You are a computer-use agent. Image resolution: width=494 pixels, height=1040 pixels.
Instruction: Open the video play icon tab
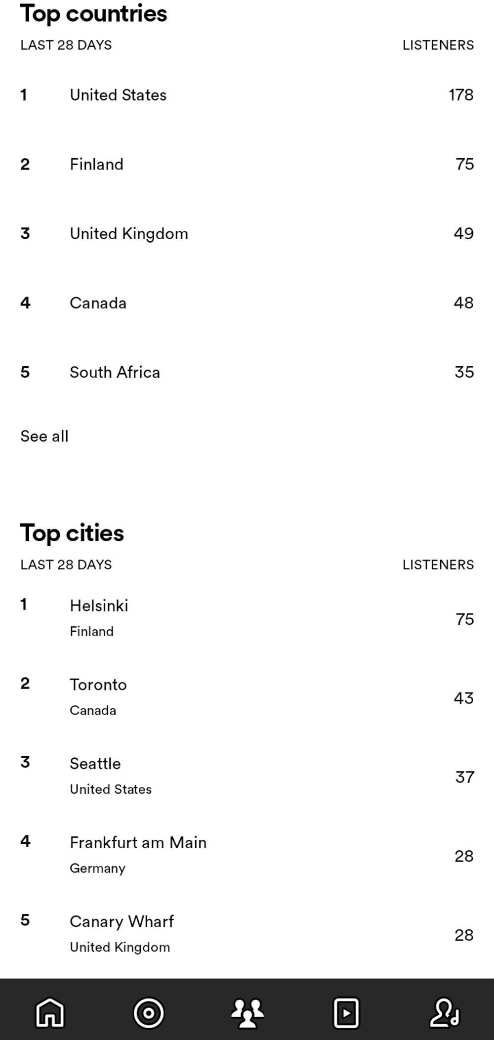pos(346,1013)
